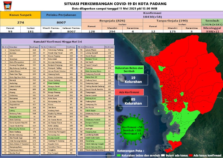The height and width of the screenshot is (158, 223).
Task: Click the death count '338(+1)'
Action: [212, 31]
